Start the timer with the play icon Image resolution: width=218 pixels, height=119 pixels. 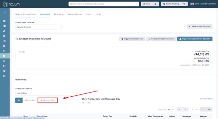pos(156,4)
